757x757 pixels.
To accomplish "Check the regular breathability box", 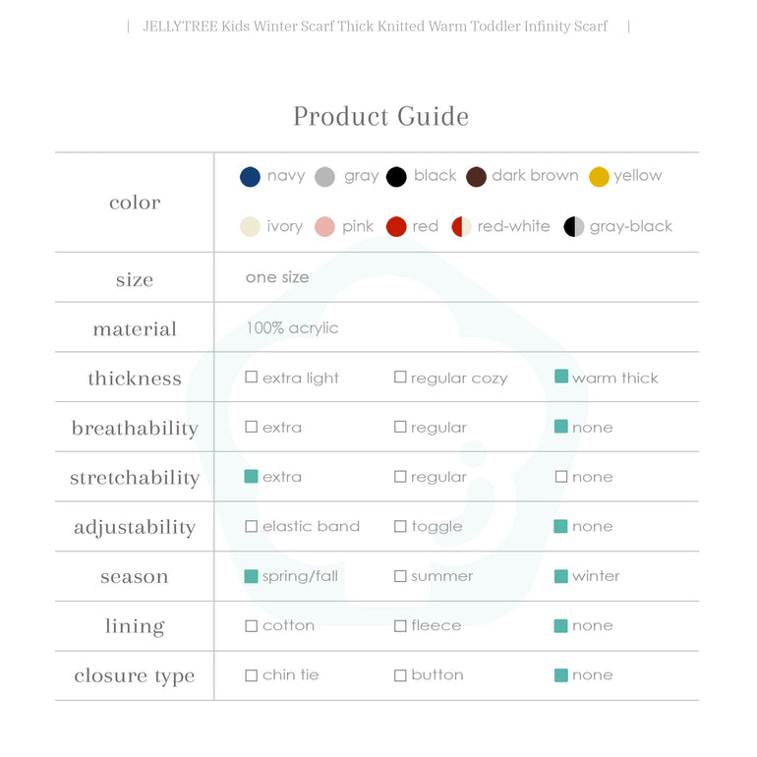I will pos(400,428).
